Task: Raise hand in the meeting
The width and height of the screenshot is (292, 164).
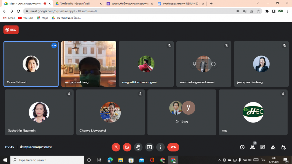Action: (x=138, y=147)
